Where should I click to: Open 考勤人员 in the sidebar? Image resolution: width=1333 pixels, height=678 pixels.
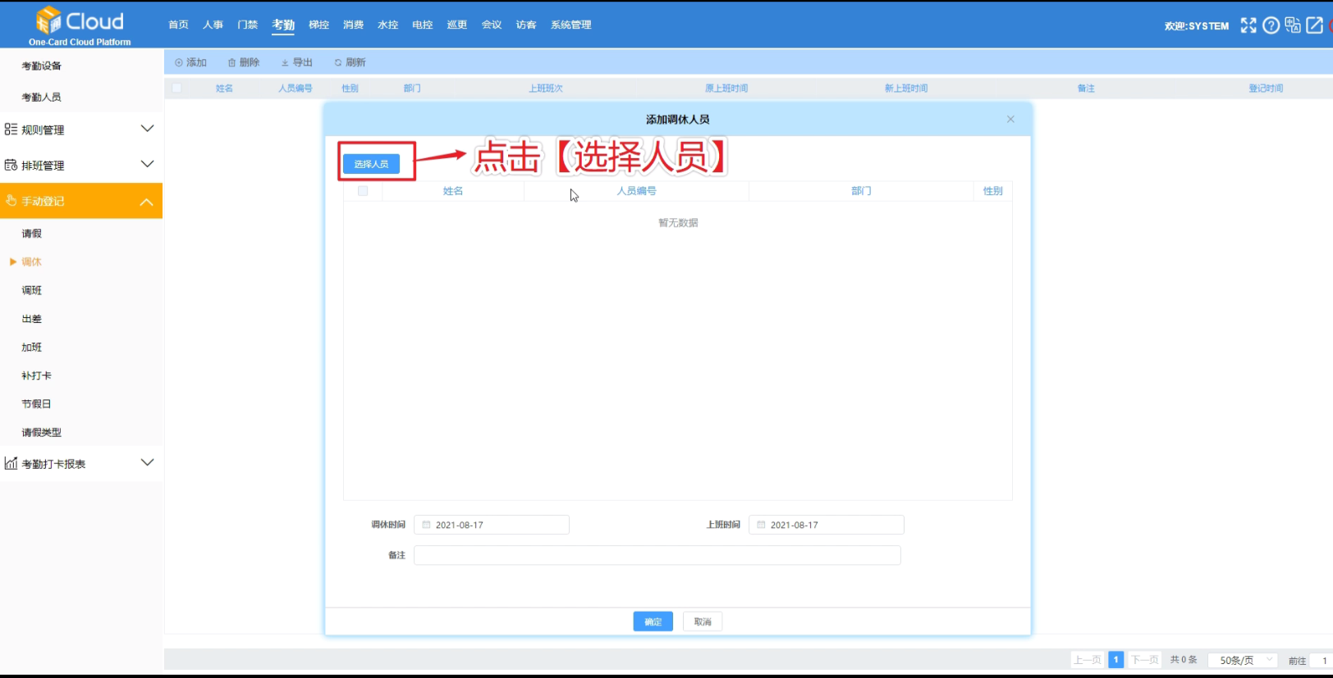click(x=41, y=97)
